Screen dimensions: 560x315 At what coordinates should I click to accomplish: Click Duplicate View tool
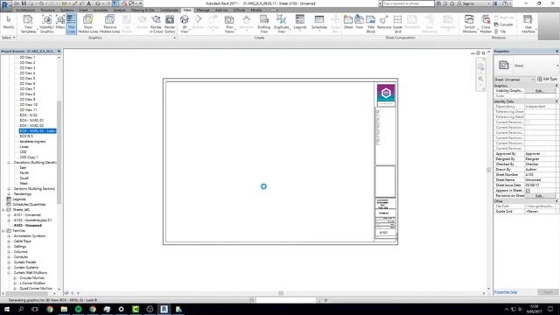[x=282, y=24]
